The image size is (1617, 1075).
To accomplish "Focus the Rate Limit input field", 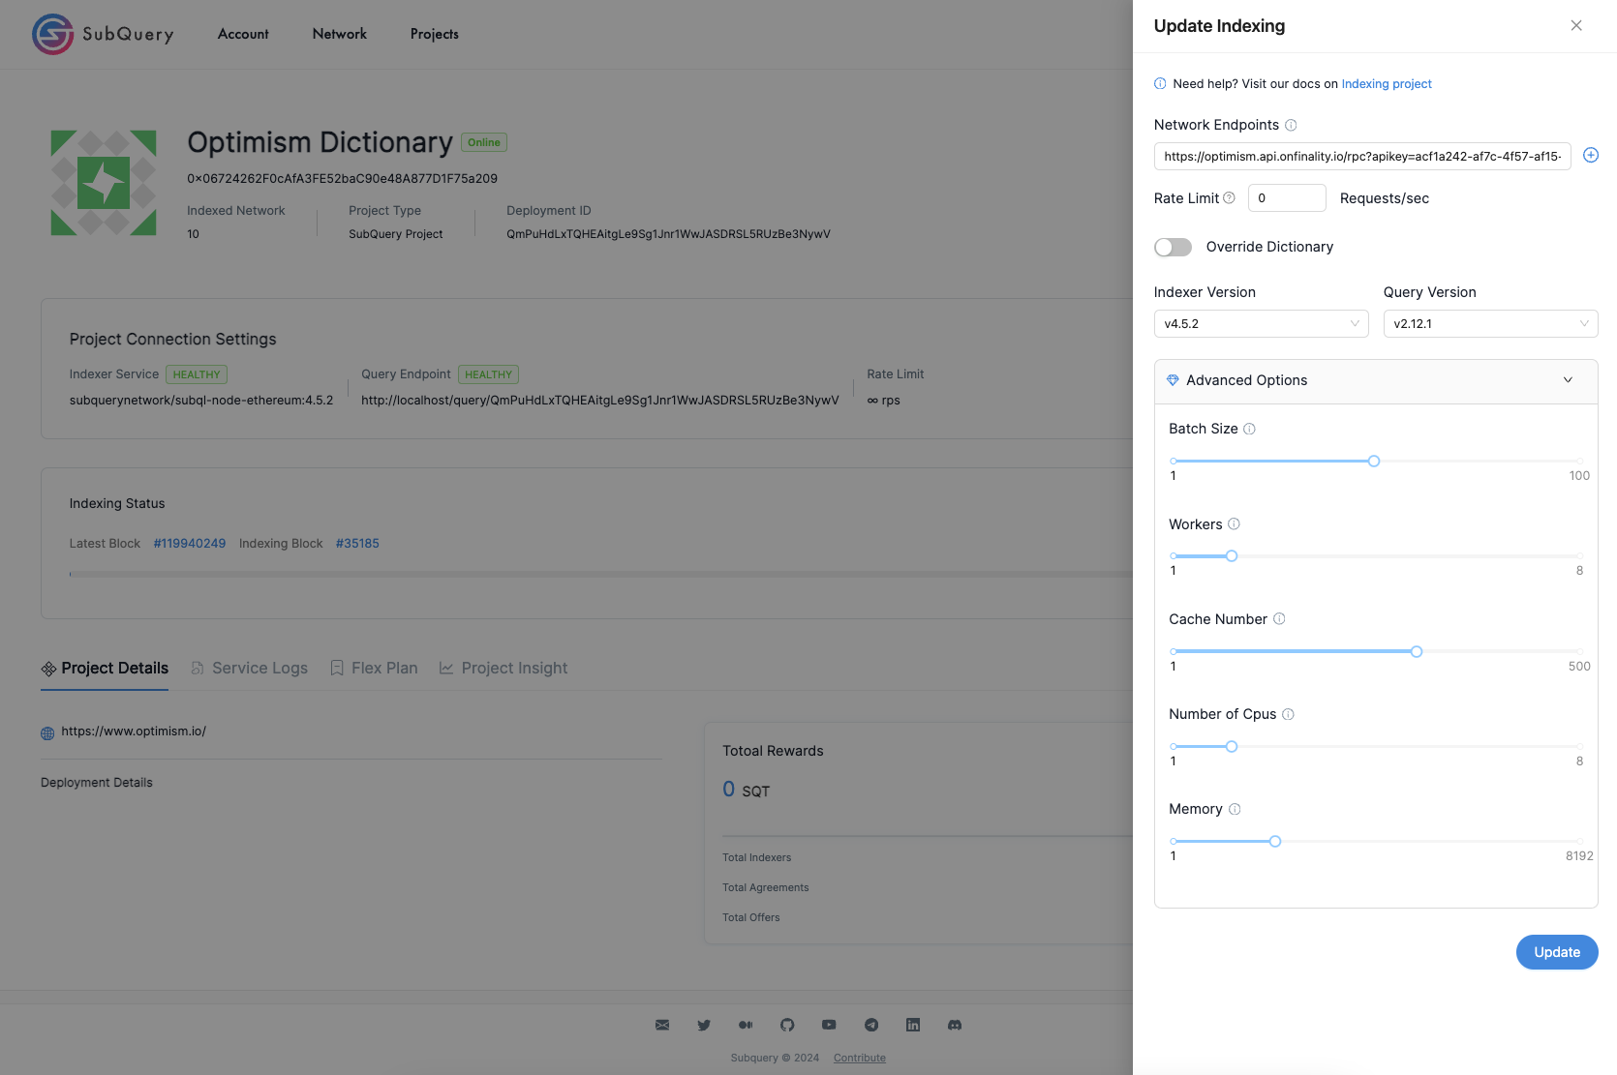I will click(1287, 197).
